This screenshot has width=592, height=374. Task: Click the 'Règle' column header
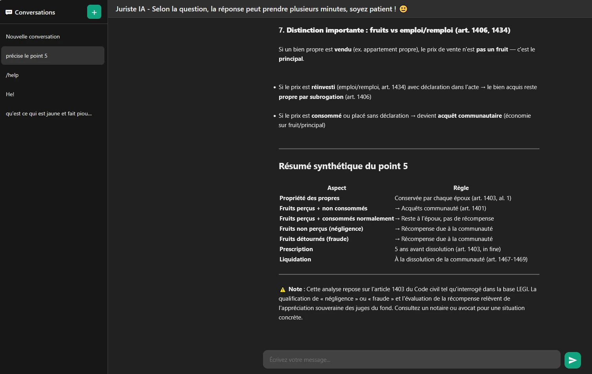pyautogui.click(x=461, y=188)
